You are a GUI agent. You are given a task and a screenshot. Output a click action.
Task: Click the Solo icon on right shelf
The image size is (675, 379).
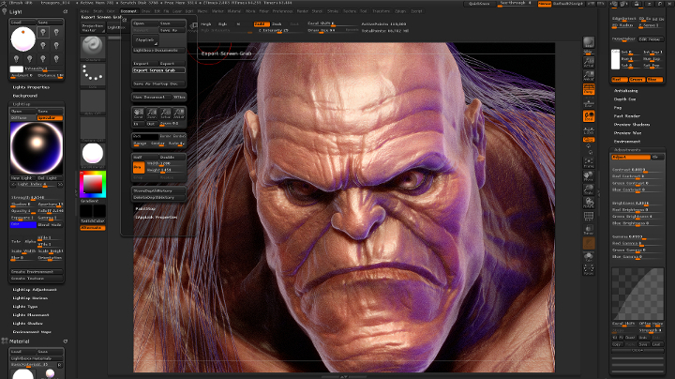(x=589, y=257)
